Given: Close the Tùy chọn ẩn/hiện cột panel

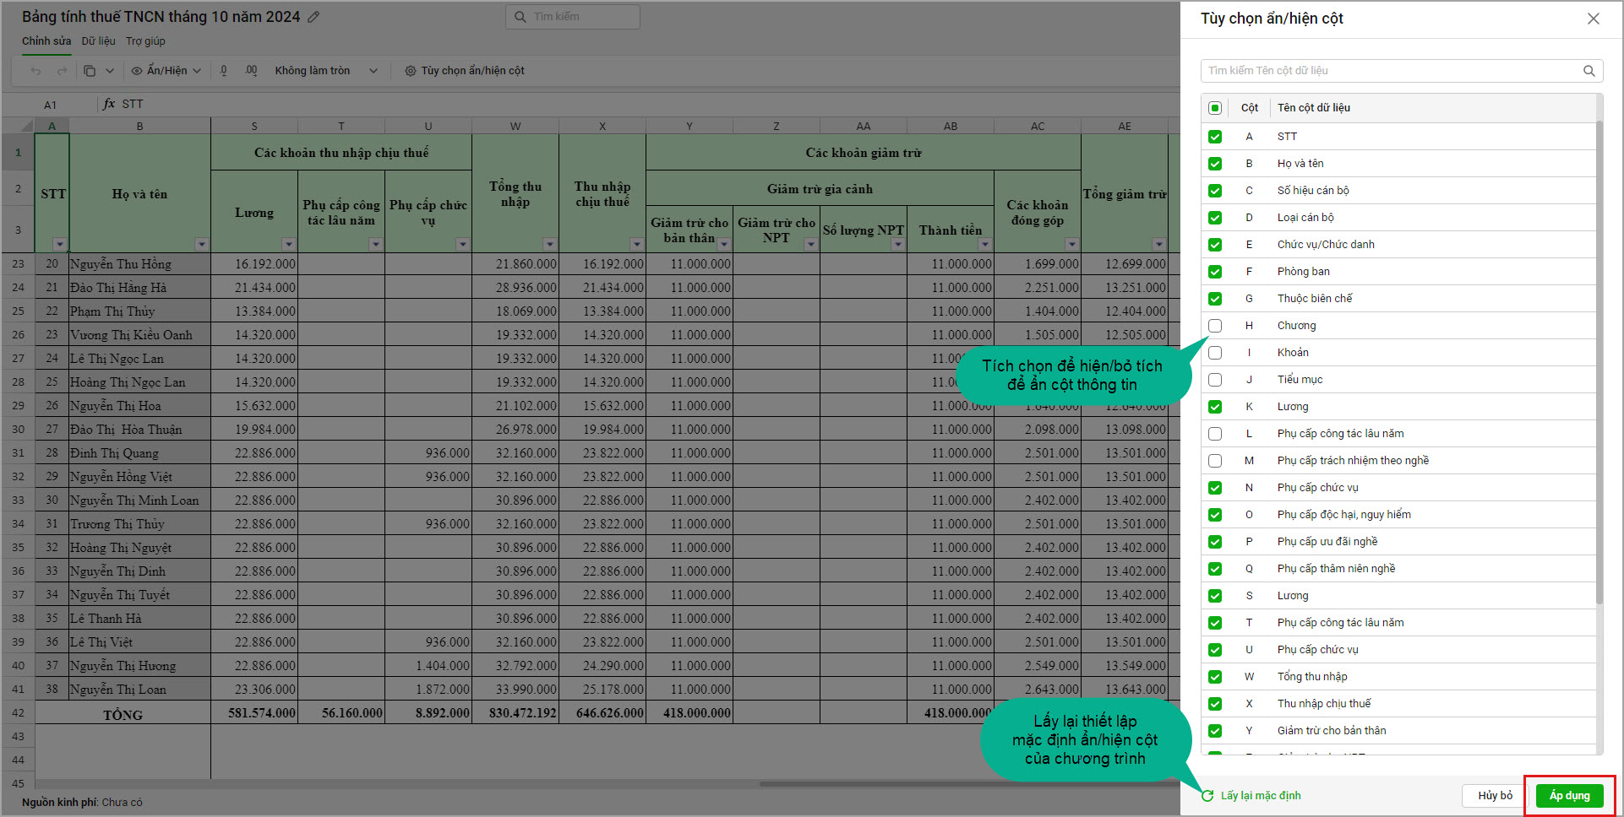Looking at the screenshot, I should click(1593, 19).
